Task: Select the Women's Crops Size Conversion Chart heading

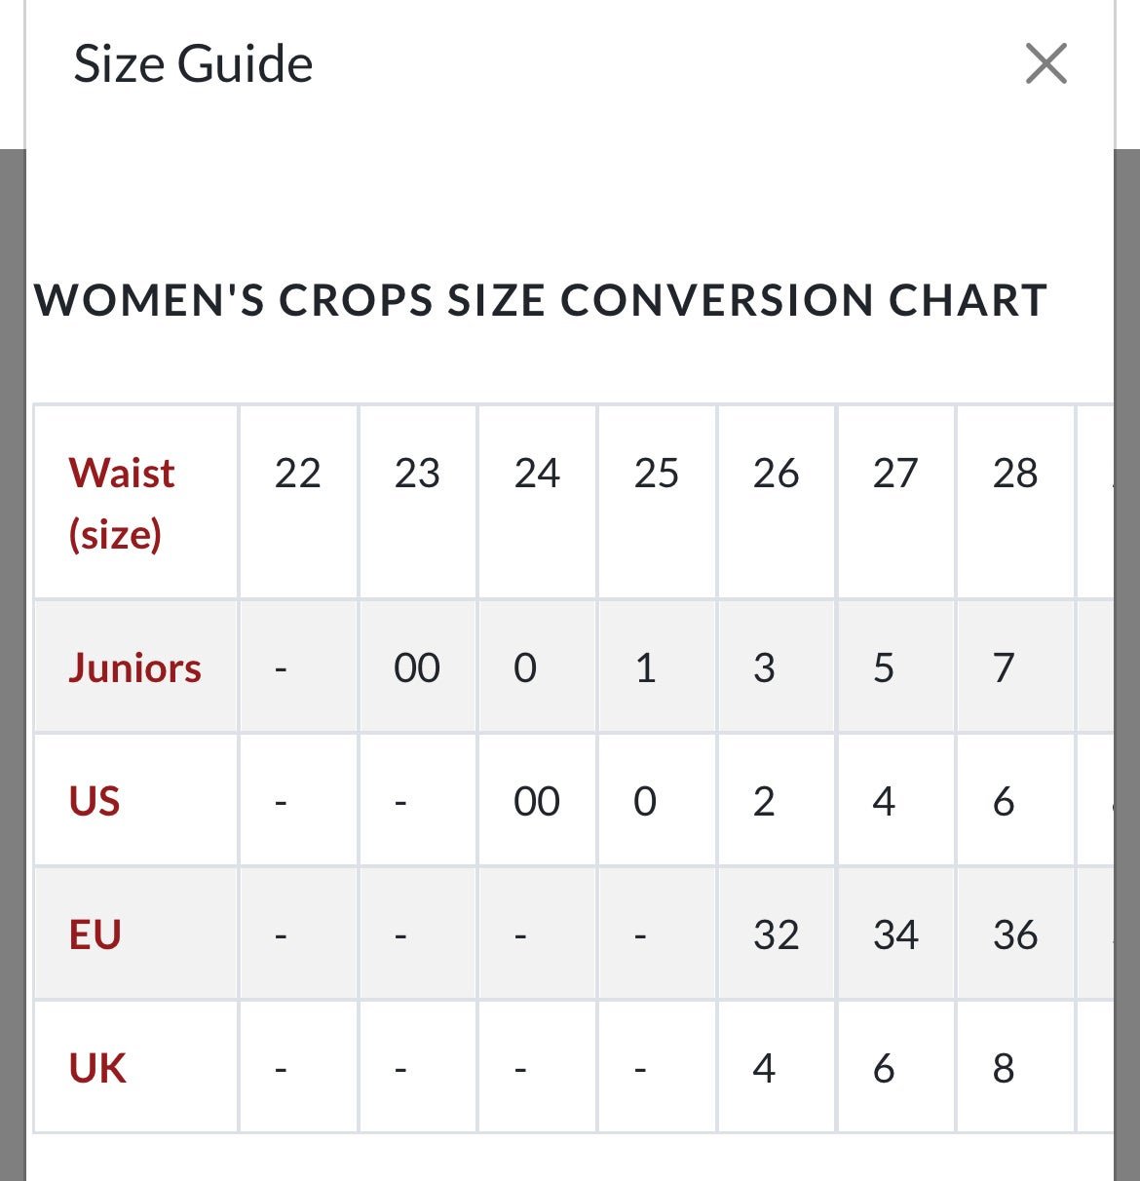Action: pyautogui.click(x=541, y=300)
